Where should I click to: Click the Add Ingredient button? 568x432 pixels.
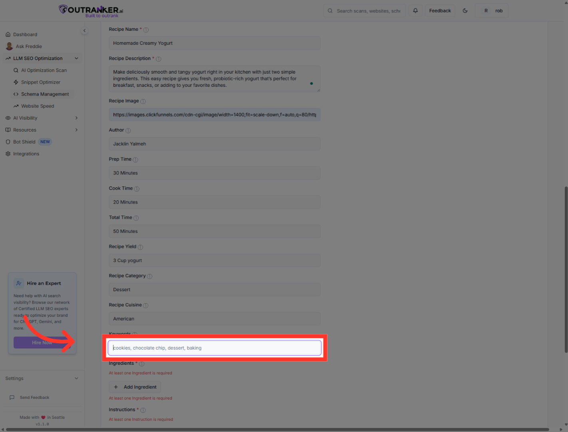(x=135, y=387)
